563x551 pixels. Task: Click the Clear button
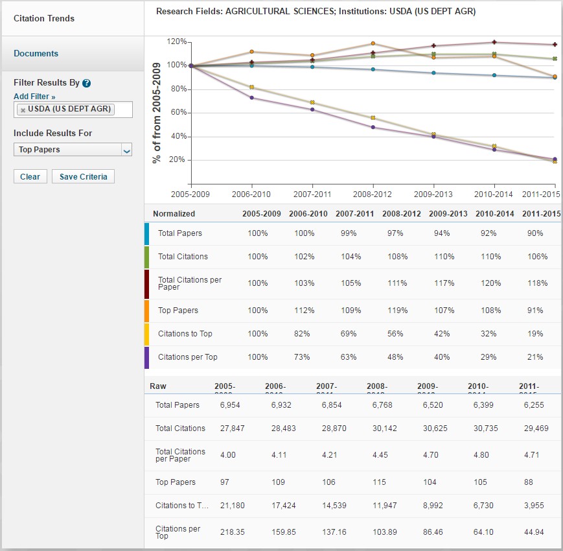tap(30, 177)
